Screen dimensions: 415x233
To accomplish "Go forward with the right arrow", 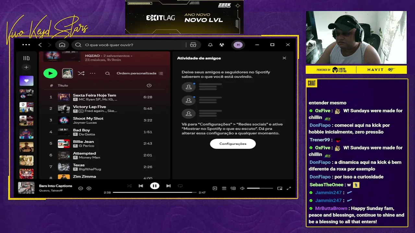I will coord(50,45).
